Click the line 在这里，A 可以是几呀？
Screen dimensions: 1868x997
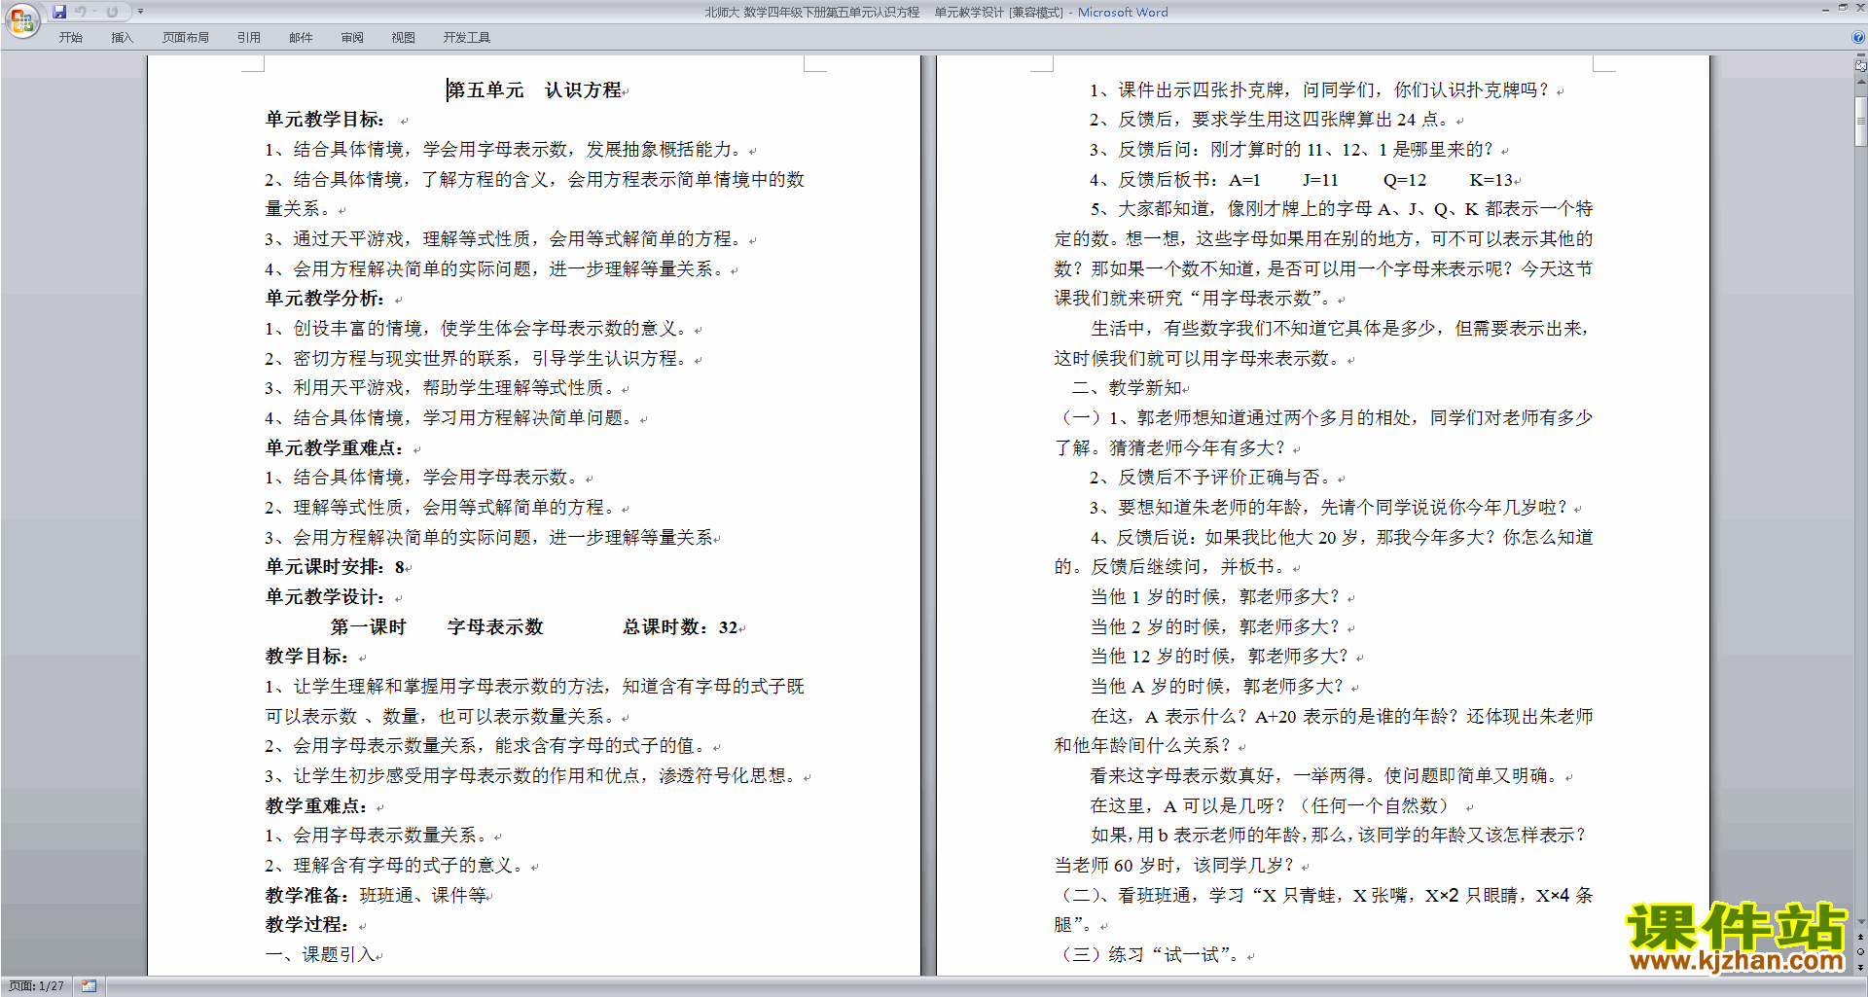(x=1273, y=806)
